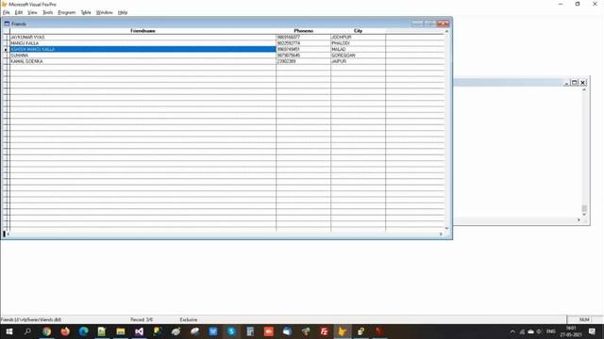Open the Table menu

click(86, 12)
